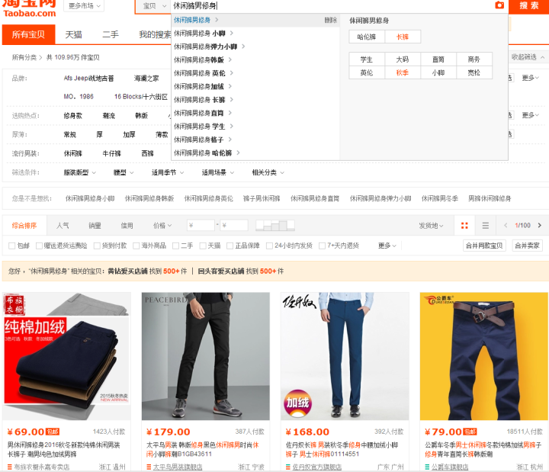Expand 更多 options after 7+天内退货
This screenshot has width=549, height=472.
[387, 246]
